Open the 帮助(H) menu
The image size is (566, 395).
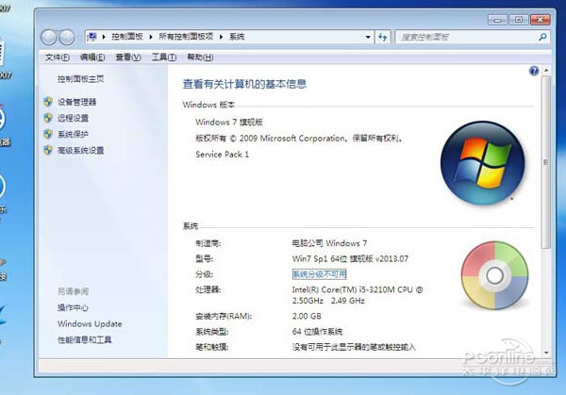pos(200,57)
